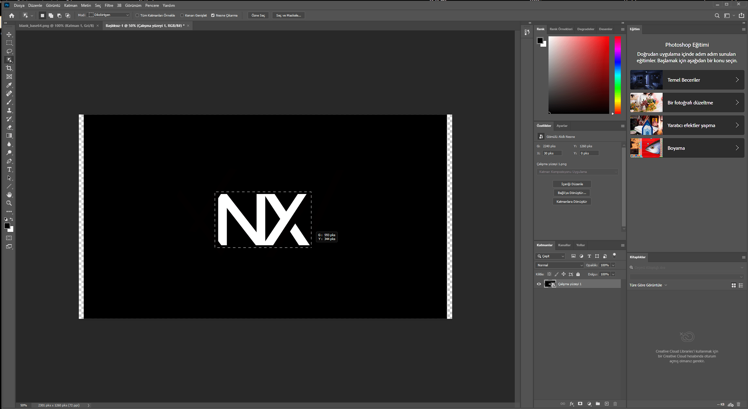Screen dimensions: 748x409
Task: Click the Özne Seç button
Action: pos(258,15)
